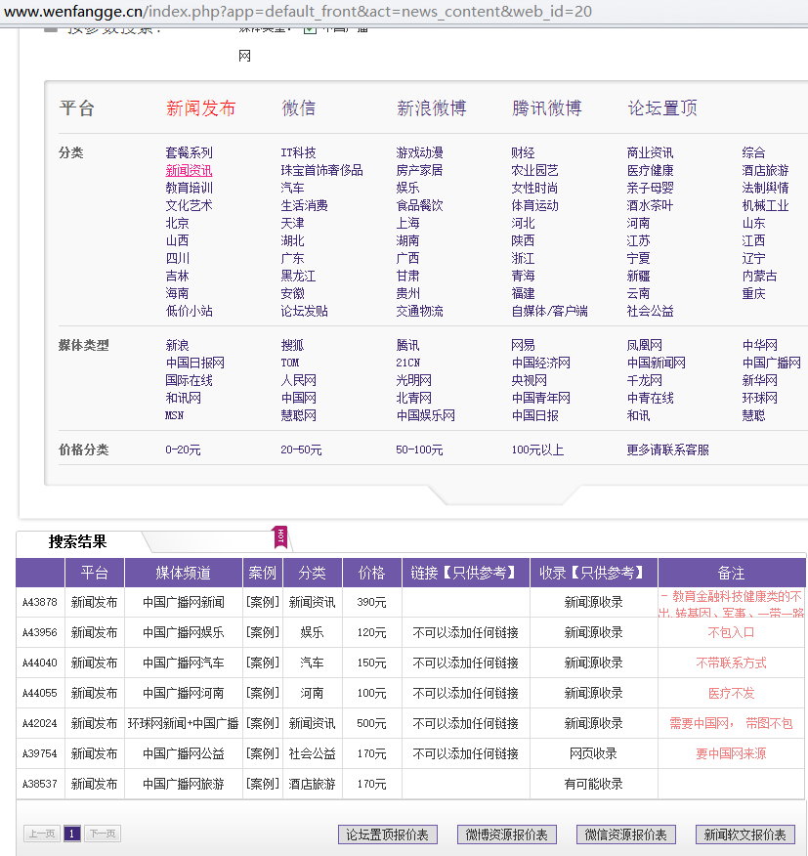Filter media type by 人民网
This screenshot has height=856, width=808.
(x=299, y=380)
